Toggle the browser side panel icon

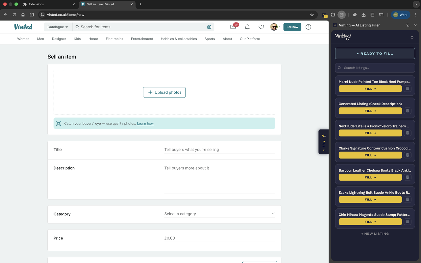(x=341, y=15)
